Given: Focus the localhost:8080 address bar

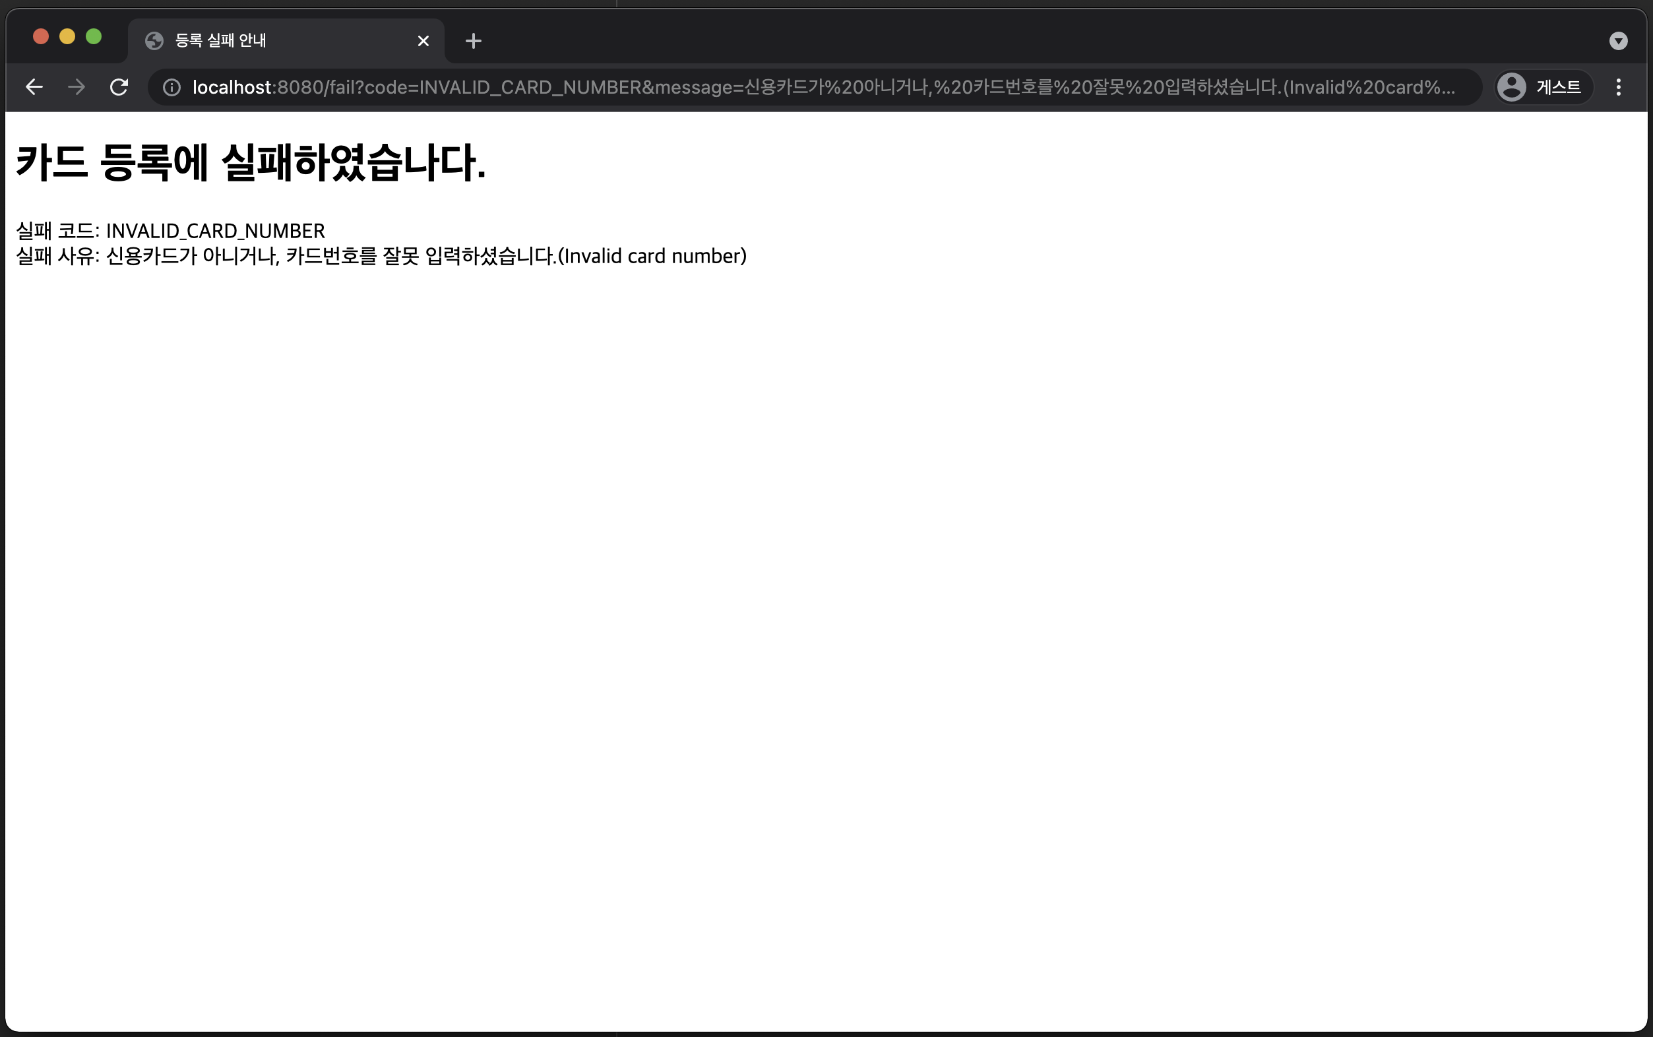Looking at the screenshot, I should point(823,87).
